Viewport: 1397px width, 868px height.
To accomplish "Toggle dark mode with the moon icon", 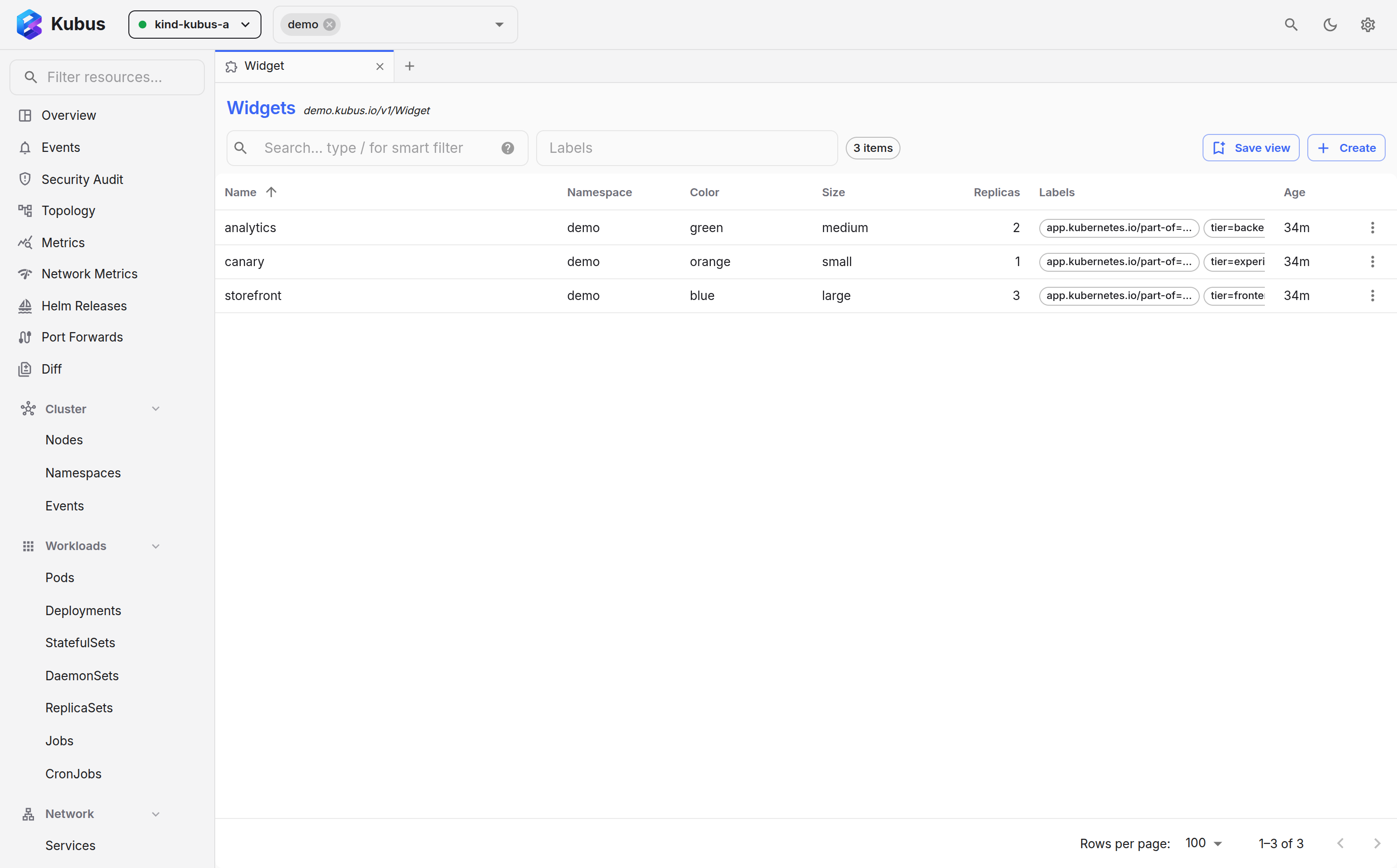I will point(1330,25).
